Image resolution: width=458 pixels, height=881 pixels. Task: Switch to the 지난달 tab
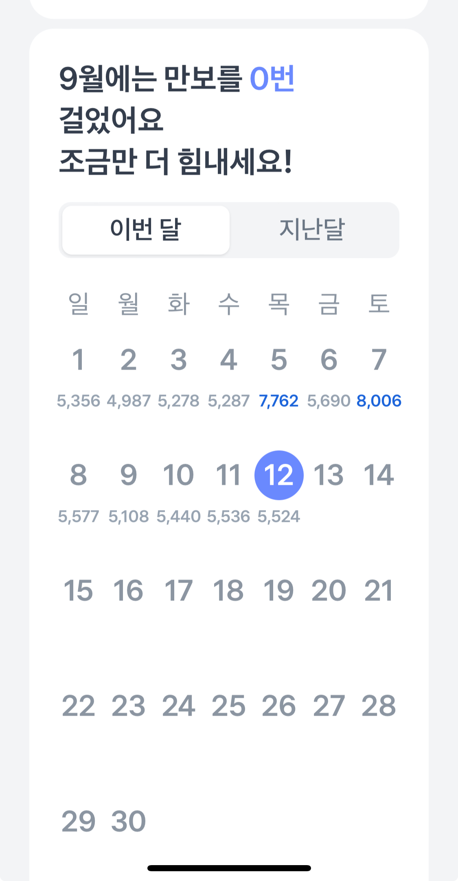(312, 230)
